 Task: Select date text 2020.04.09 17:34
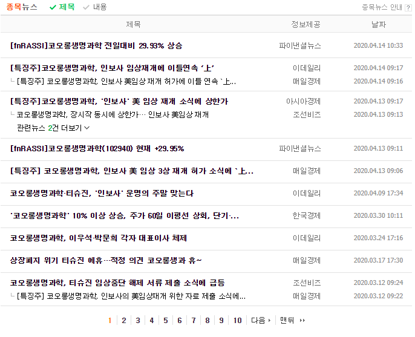379,193
